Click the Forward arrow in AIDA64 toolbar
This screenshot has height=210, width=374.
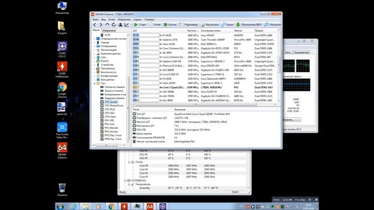(x=101, y=24)
